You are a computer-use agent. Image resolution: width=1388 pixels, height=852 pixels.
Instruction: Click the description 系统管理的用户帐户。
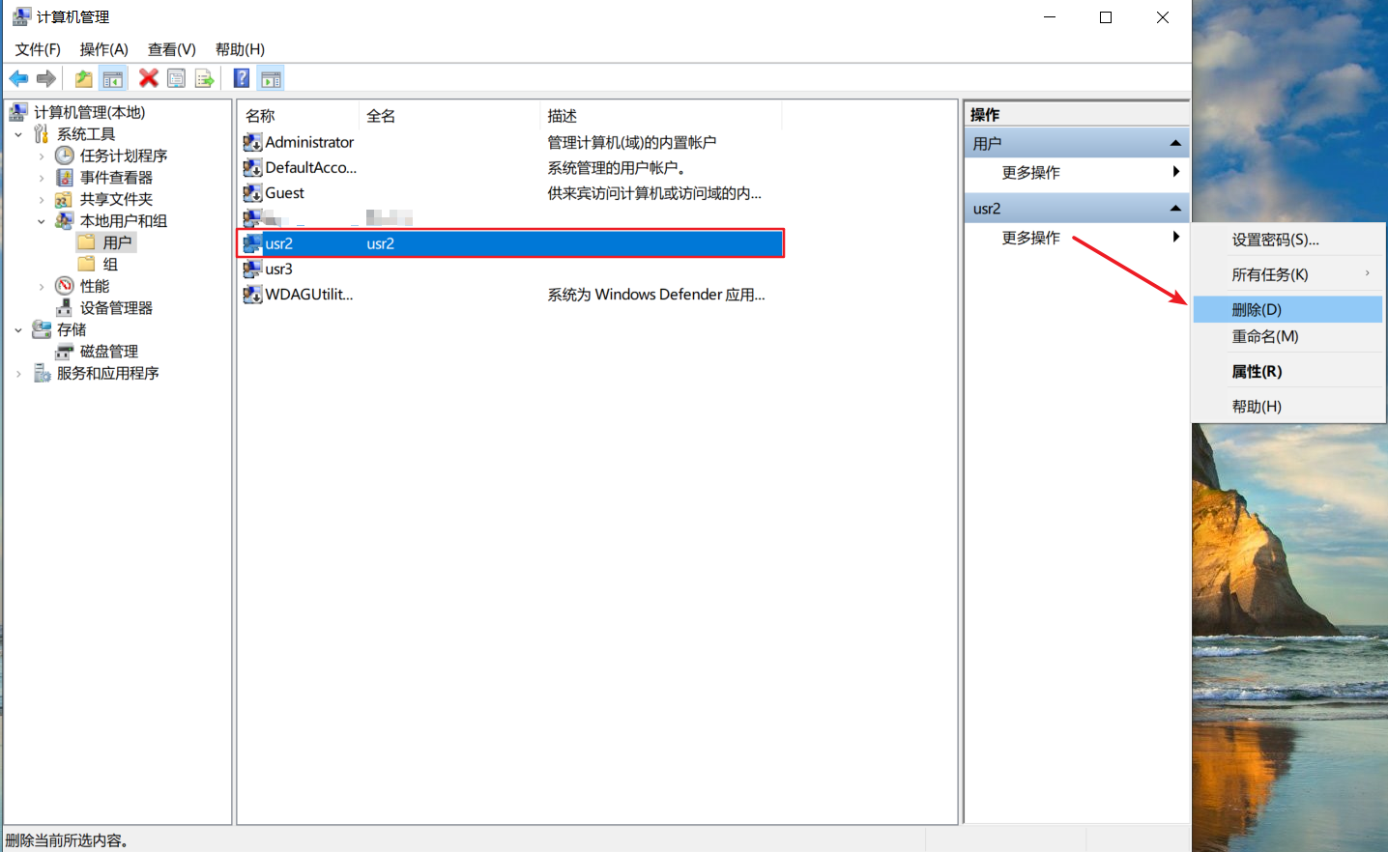click(x=617, y=167)
